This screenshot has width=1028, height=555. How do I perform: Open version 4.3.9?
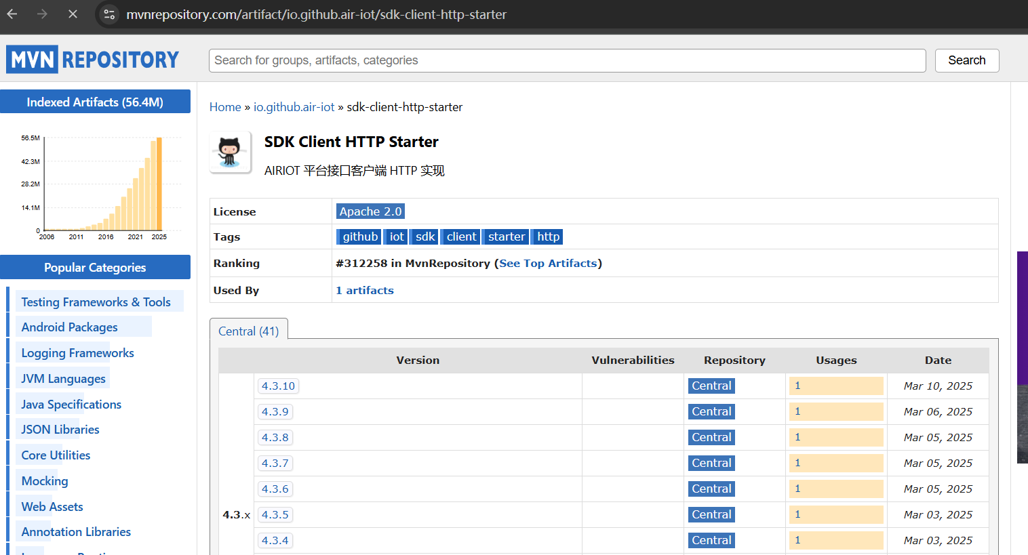[x=275, y=411]
